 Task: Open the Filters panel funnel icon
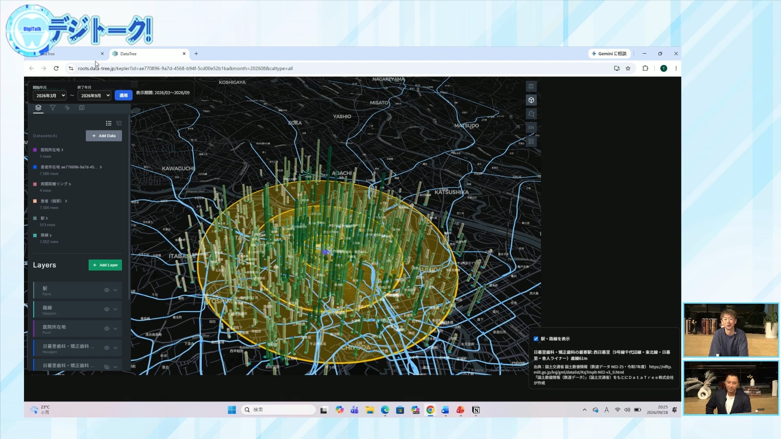[x=52, y=108]
